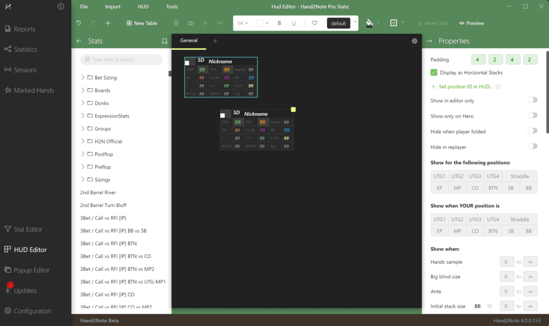Click the paint bucket fill icon
549x326 pixels.
369,23
